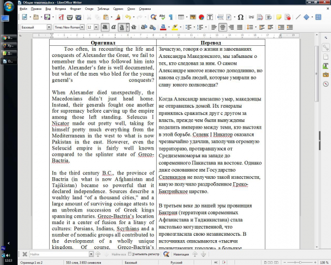Screen dimensions: 331x265
Task: Toggle the bulleted list
Action: click(x=188, y=27)
